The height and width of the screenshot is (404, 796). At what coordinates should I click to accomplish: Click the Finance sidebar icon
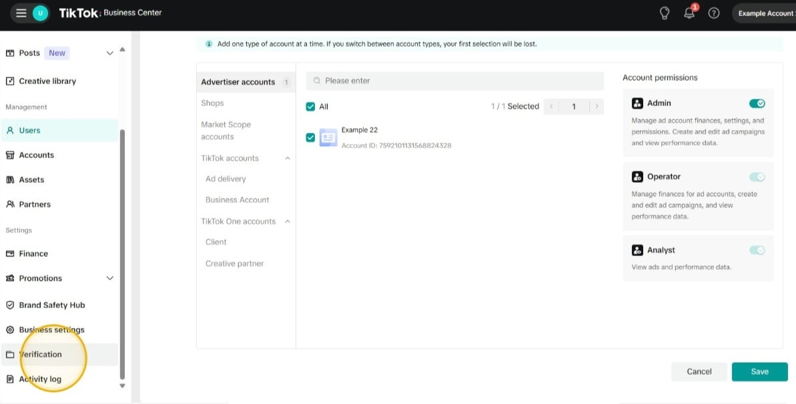point(10,254)
